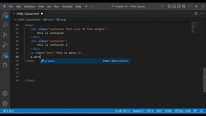Open the Run and Debug view
The width and height of the screenshot is (206, 116).
(5, 45)
